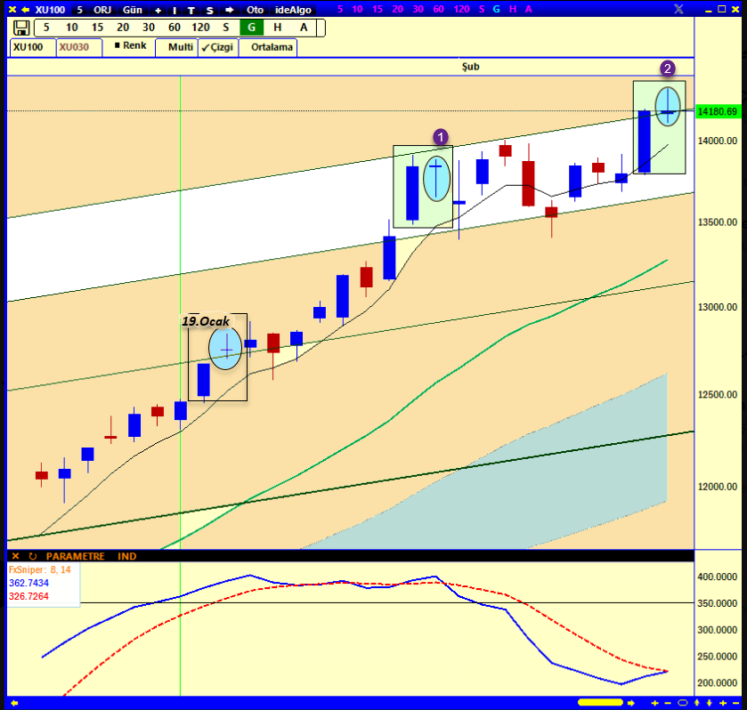Click the blue 362.7434 indicator value
This screenshot has height=710, width=747.
[28, 583]
